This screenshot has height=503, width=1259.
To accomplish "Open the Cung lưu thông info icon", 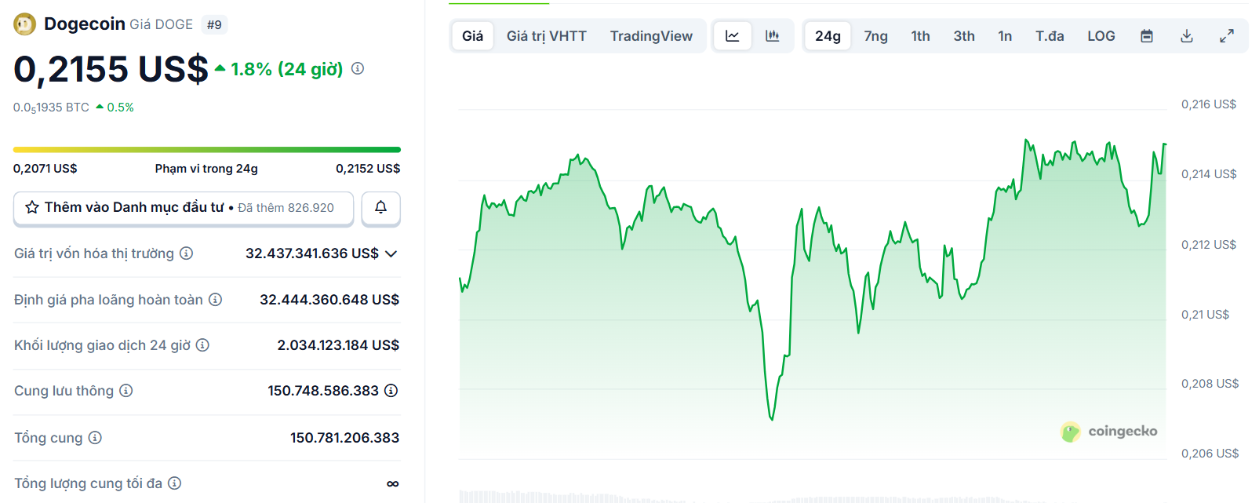I will (126, 390).
